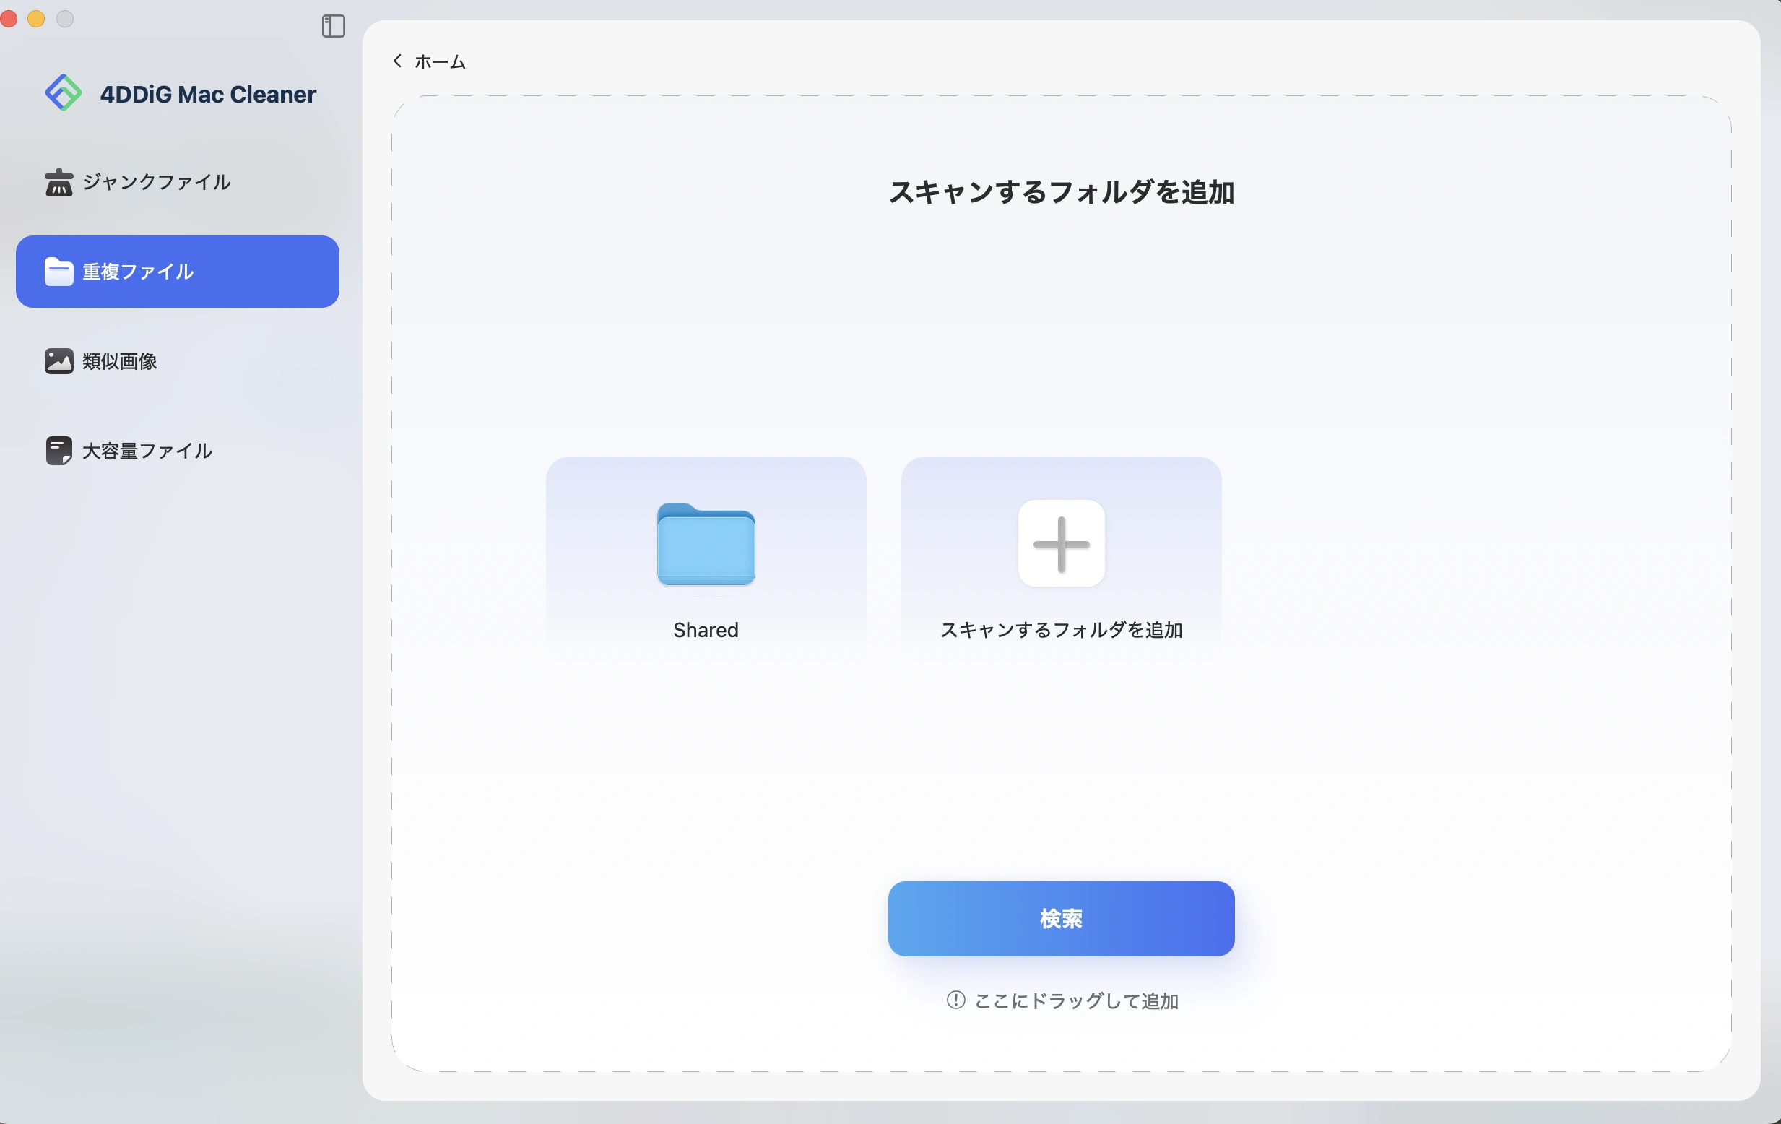
Task: Go to 大容量ファイル section
Action: point(178,451)
